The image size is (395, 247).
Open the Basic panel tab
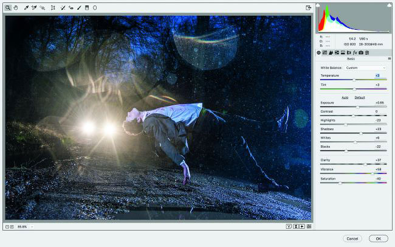[x=318, y=52]
